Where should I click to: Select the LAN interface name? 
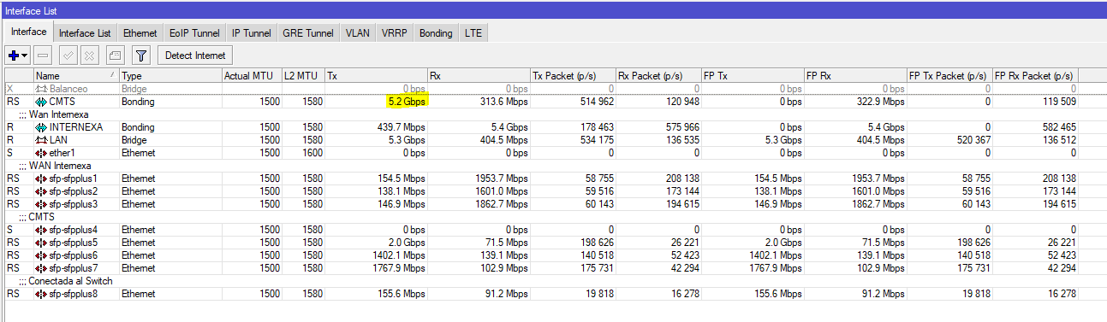(x=58, y=140)
